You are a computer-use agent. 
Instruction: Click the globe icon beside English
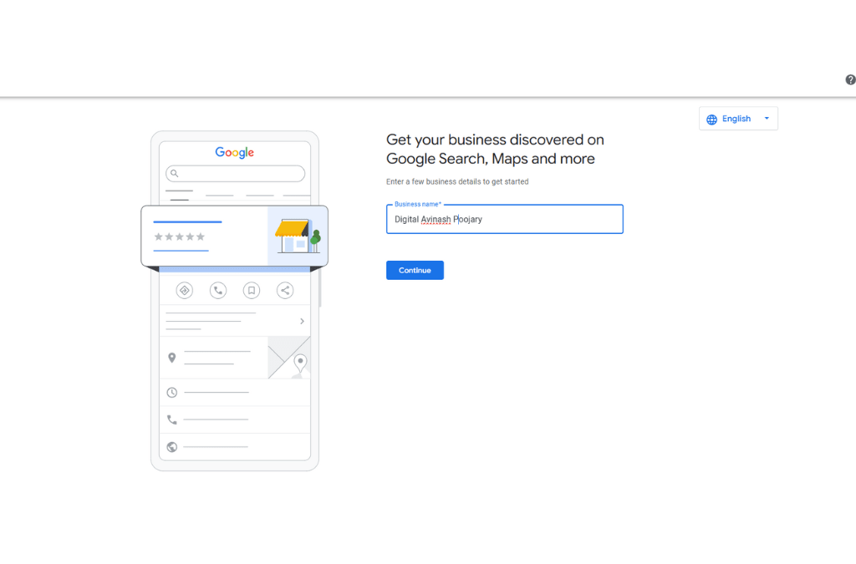coord(712,118)
